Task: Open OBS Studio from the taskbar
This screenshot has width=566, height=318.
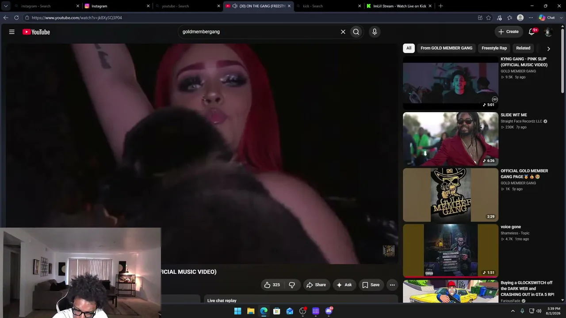Action: click(x=302, y=311)
